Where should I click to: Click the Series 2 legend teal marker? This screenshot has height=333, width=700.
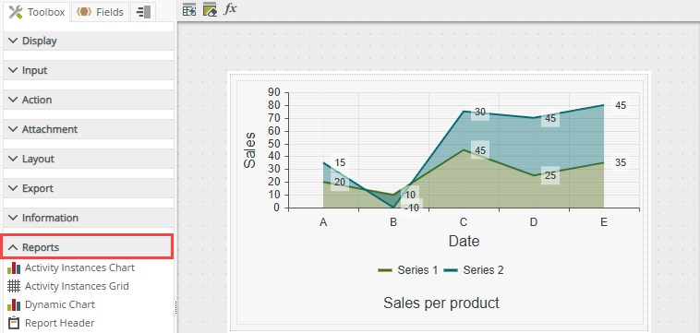[x=451, y=270]
